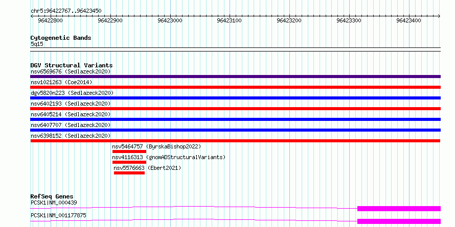Click ruler position 96423300
455x227 pixels.
point(349,20)
